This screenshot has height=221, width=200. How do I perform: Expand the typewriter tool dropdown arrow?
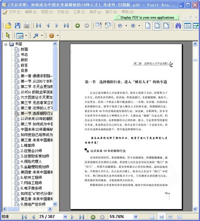pyautogui.click(x=26, y=35)
